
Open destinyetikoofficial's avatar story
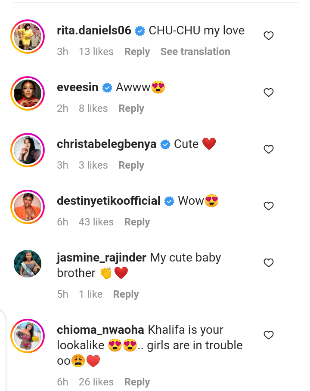(x=28, y=207)
